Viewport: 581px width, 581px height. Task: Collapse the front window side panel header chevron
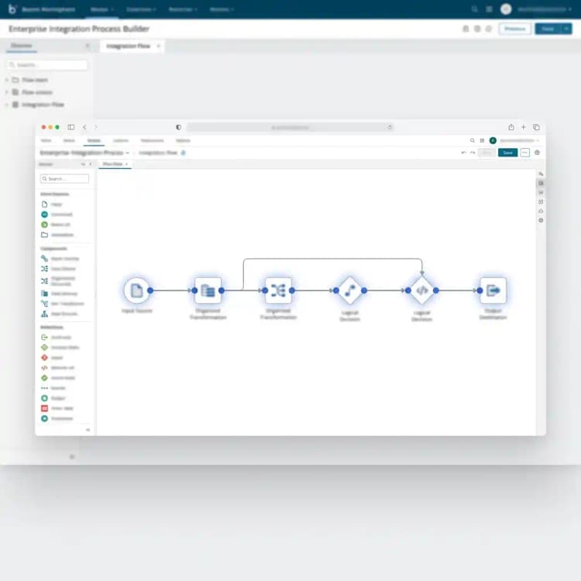[91, 163]
